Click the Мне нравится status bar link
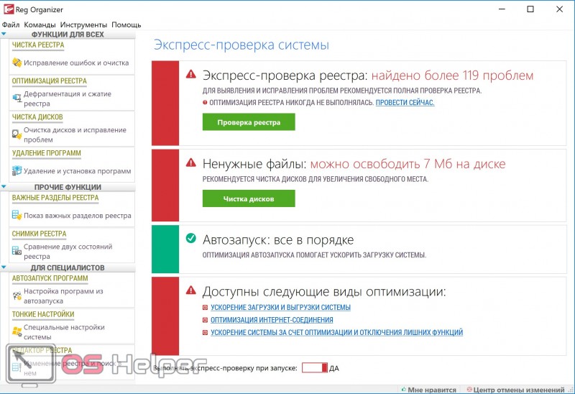 [x=432, y=390]
